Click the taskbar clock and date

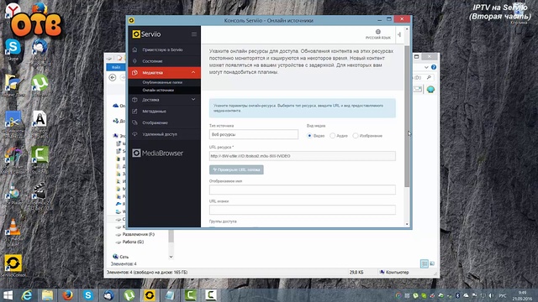coord(523,295)
